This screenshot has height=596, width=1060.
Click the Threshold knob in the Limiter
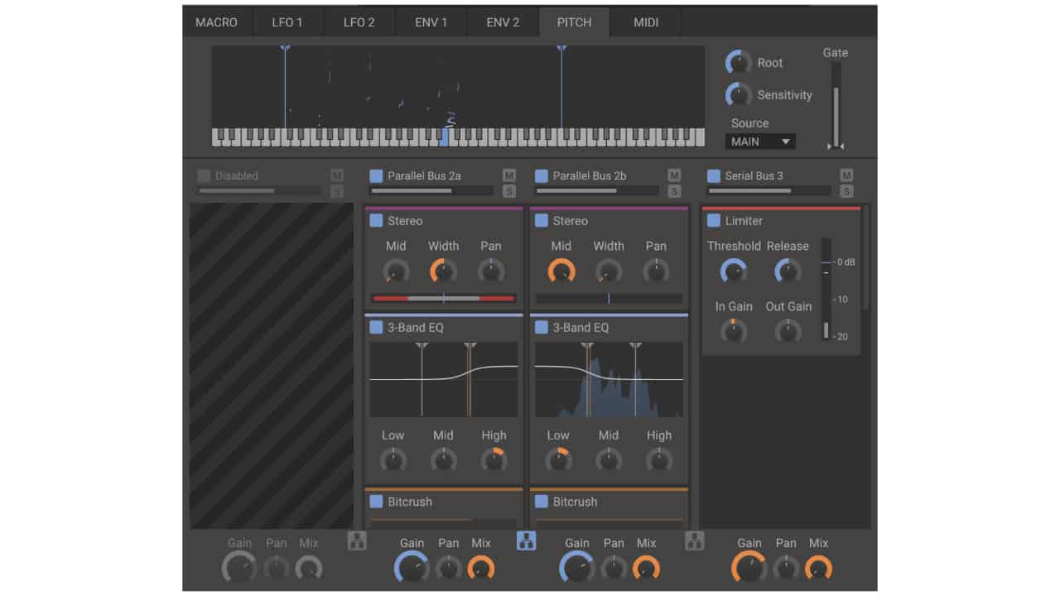coord(733,271)
